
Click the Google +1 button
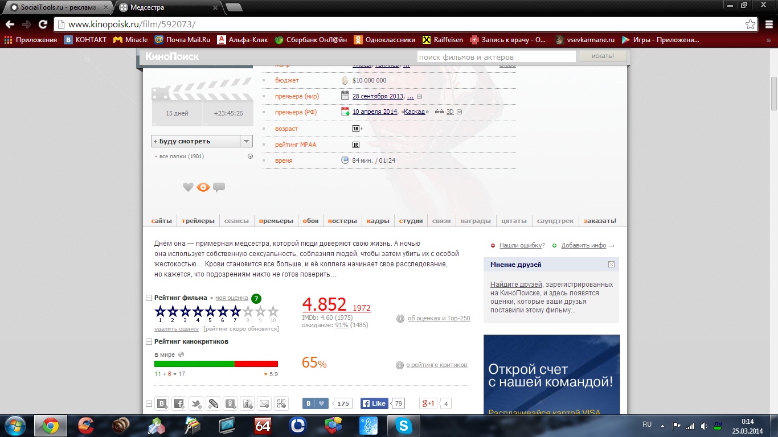[x=428, y=403]
